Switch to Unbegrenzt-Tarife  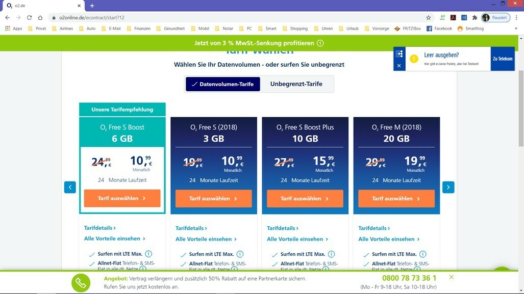[x=296, y=84]
